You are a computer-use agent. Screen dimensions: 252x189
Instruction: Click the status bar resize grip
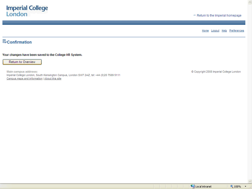250,187
